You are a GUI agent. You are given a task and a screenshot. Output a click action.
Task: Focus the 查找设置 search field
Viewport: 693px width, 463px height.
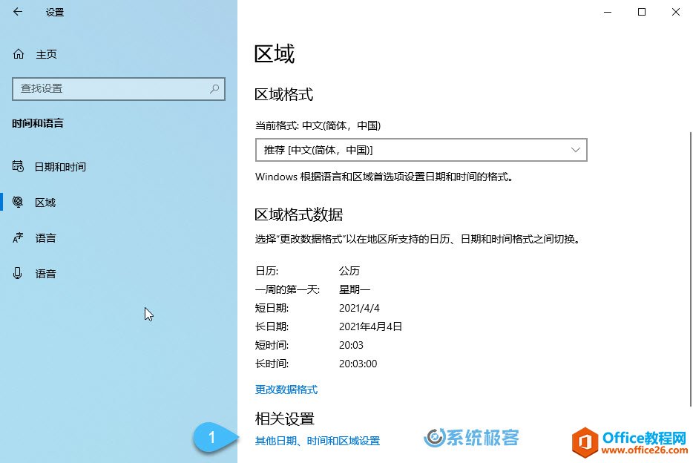coord(111,88)
